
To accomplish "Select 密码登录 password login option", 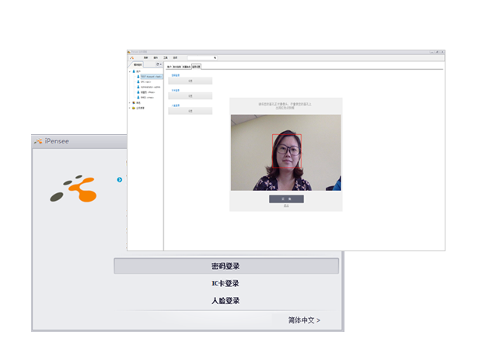I will 225,266.
